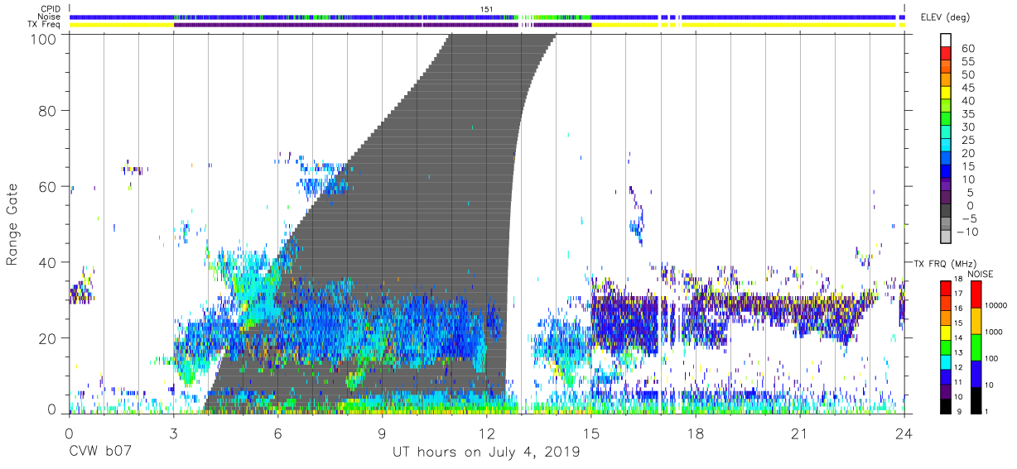Viewport: 1017px width, 469px height.
Task: Click the '6' tick on the UT hours axis
Action: click(x=277, y=433)
